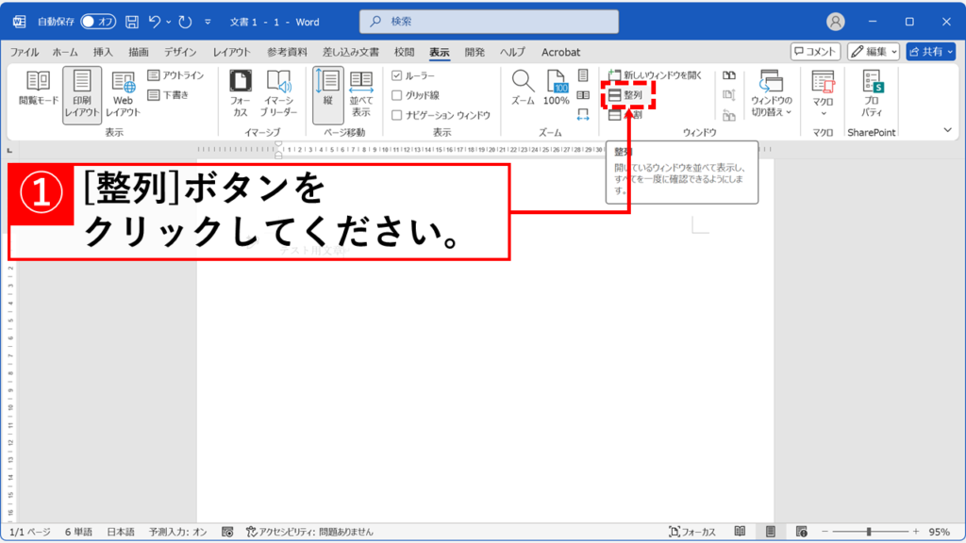Click the zoom slider in status bar
The height and width of the screenshot is (543, 966).
pyautogui.click(x=868, y=532)
